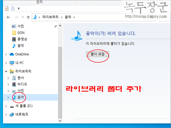
Task: Click the 네트워크 network icon
Action: 12,114
